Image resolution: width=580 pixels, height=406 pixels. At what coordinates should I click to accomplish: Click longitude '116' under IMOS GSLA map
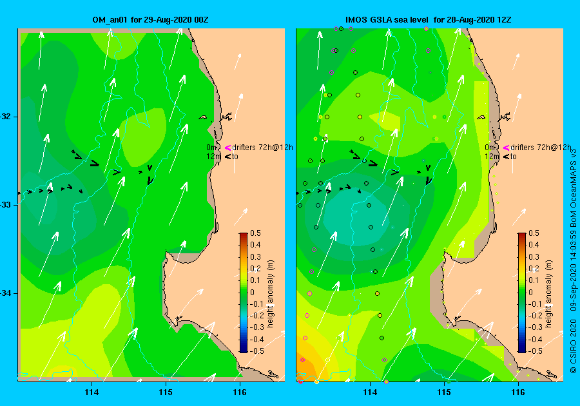coord(518,392)
